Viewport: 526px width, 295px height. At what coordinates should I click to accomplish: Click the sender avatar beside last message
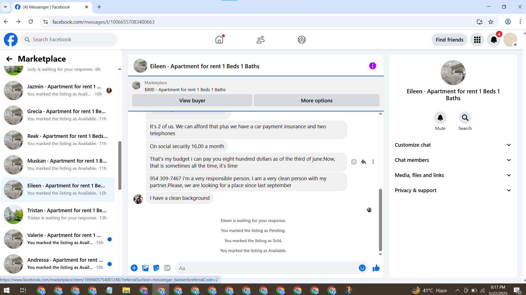pyautogui.click(x=138, y=199)
